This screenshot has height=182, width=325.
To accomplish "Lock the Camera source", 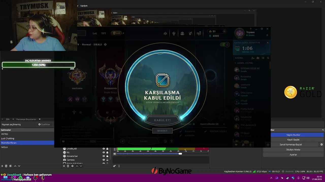I will click(x=107, y=160).
